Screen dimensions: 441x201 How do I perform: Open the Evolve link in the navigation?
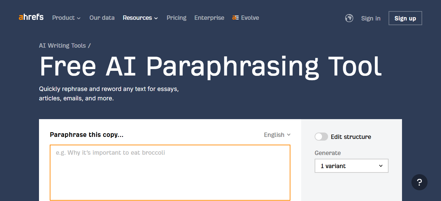coord(246,18)
